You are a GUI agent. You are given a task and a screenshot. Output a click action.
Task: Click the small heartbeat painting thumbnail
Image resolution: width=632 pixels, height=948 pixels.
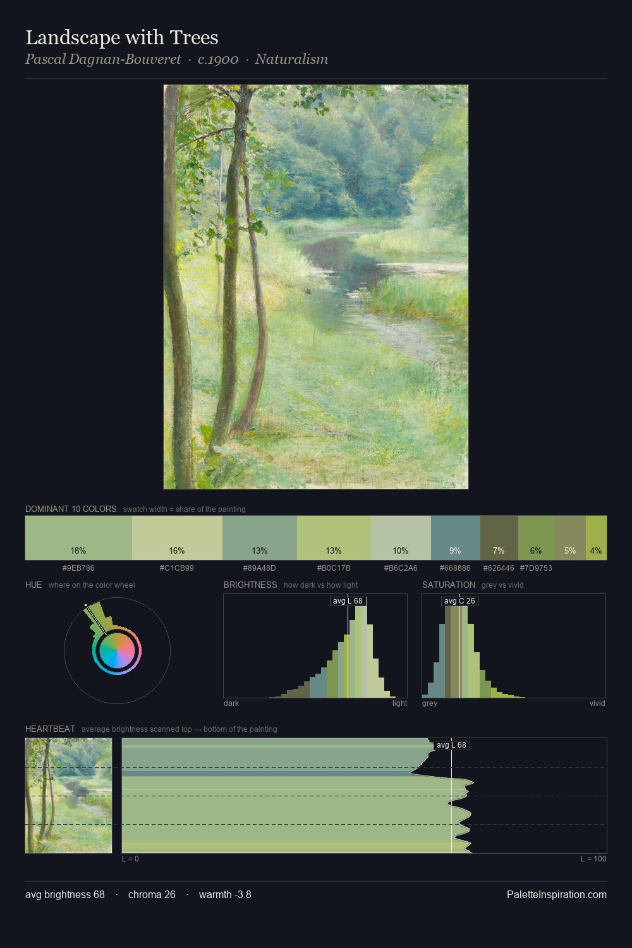point(69,796)
